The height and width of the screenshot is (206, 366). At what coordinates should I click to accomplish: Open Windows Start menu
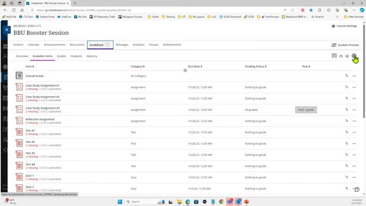[x=120, y=201]
